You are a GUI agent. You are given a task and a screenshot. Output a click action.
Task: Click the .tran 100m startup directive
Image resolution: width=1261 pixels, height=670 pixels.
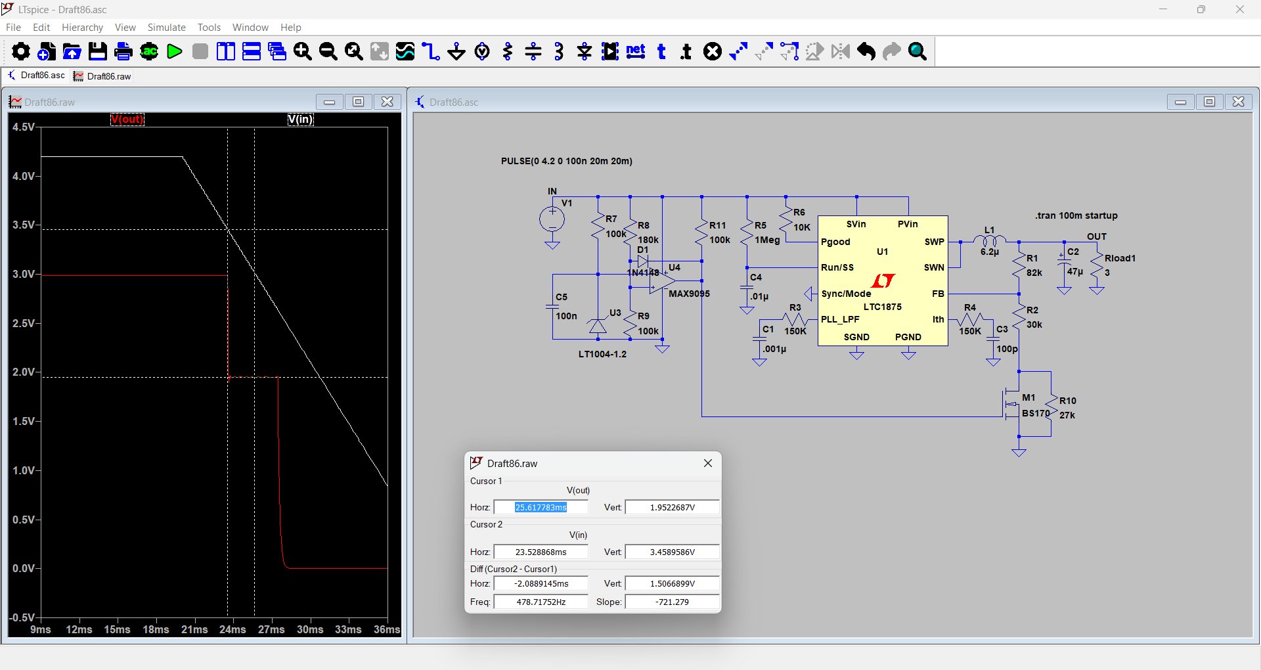[1076, 215]
